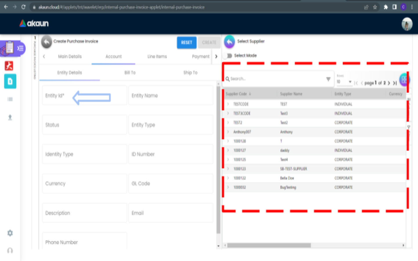Select the Bill To sub-tab
This screenshot has height=261, width=418.
pyautogui.click(x=130, y=73)
